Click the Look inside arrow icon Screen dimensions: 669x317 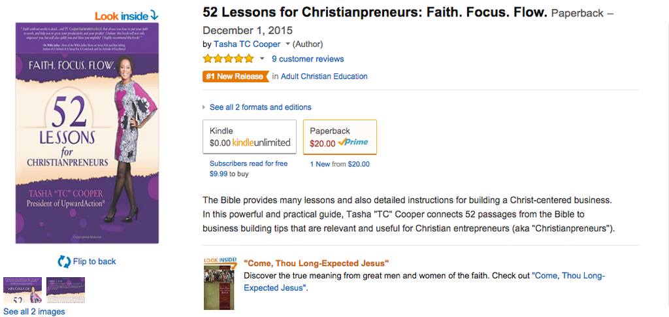pos(154,16)
